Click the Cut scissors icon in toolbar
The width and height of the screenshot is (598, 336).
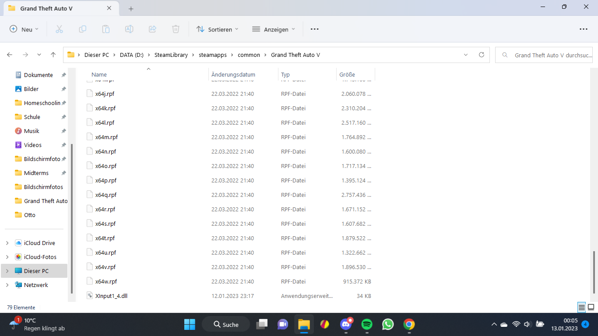point(59,29)
